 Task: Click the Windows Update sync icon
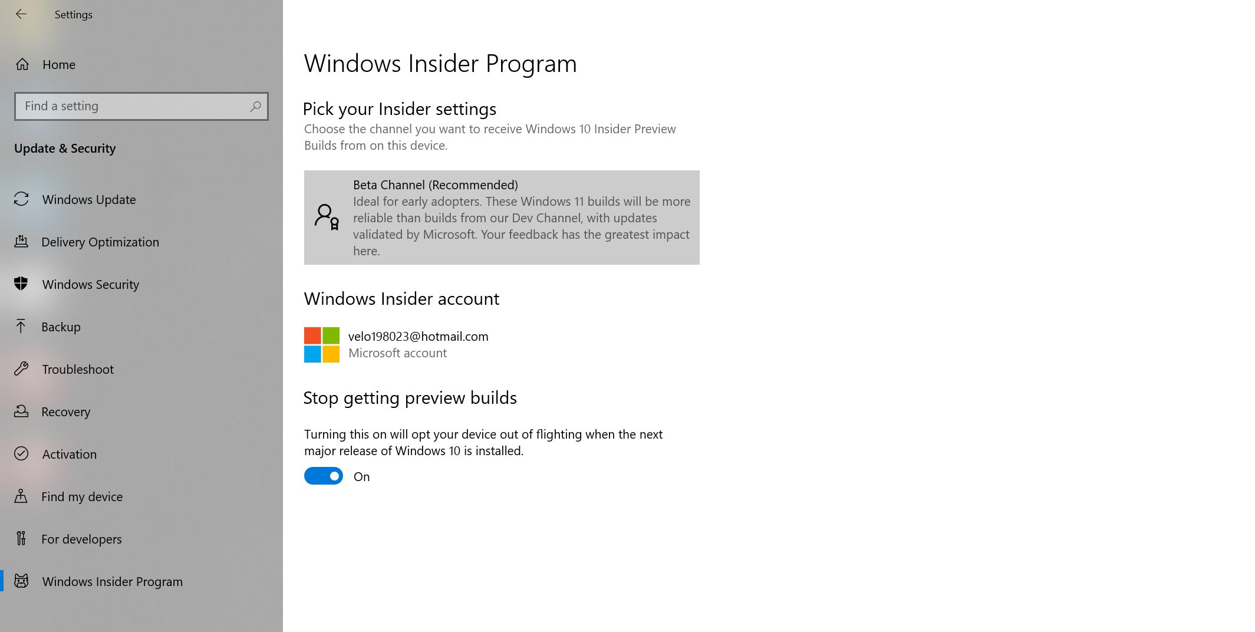(22, 199)
